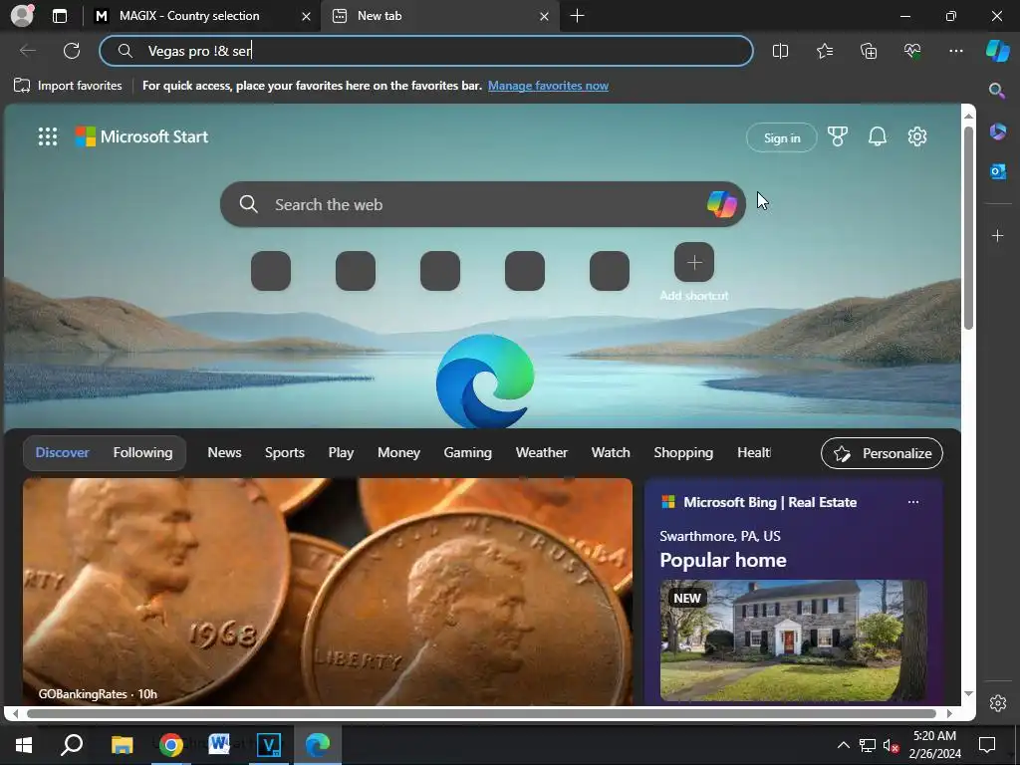Image resolution: width=1020 pixels, height=765 pixels.
Task: Add a sidebar app with plus icon
Action: click(x=998, y=235)
